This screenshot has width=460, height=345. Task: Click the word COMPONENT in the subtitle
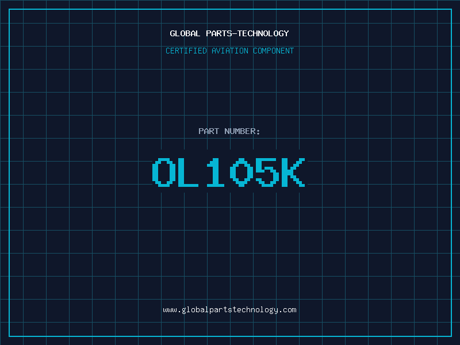pos(273,51)
